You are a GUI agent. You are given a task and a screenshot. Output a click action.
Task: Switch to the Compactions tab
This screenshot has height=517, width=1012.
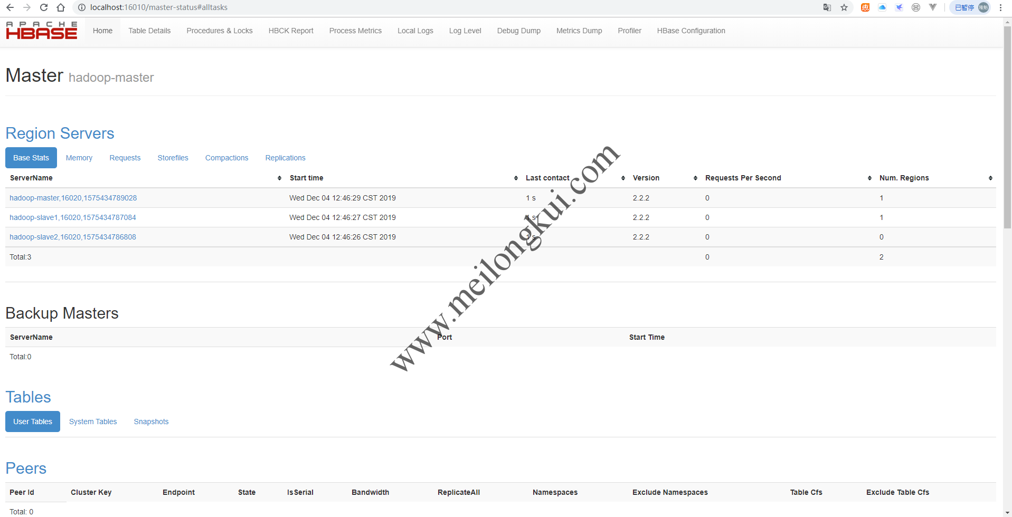click(227, 158)
